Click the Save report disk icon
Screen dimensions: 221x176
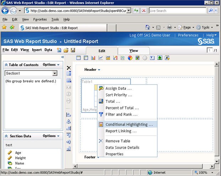(x=73, y=50)
